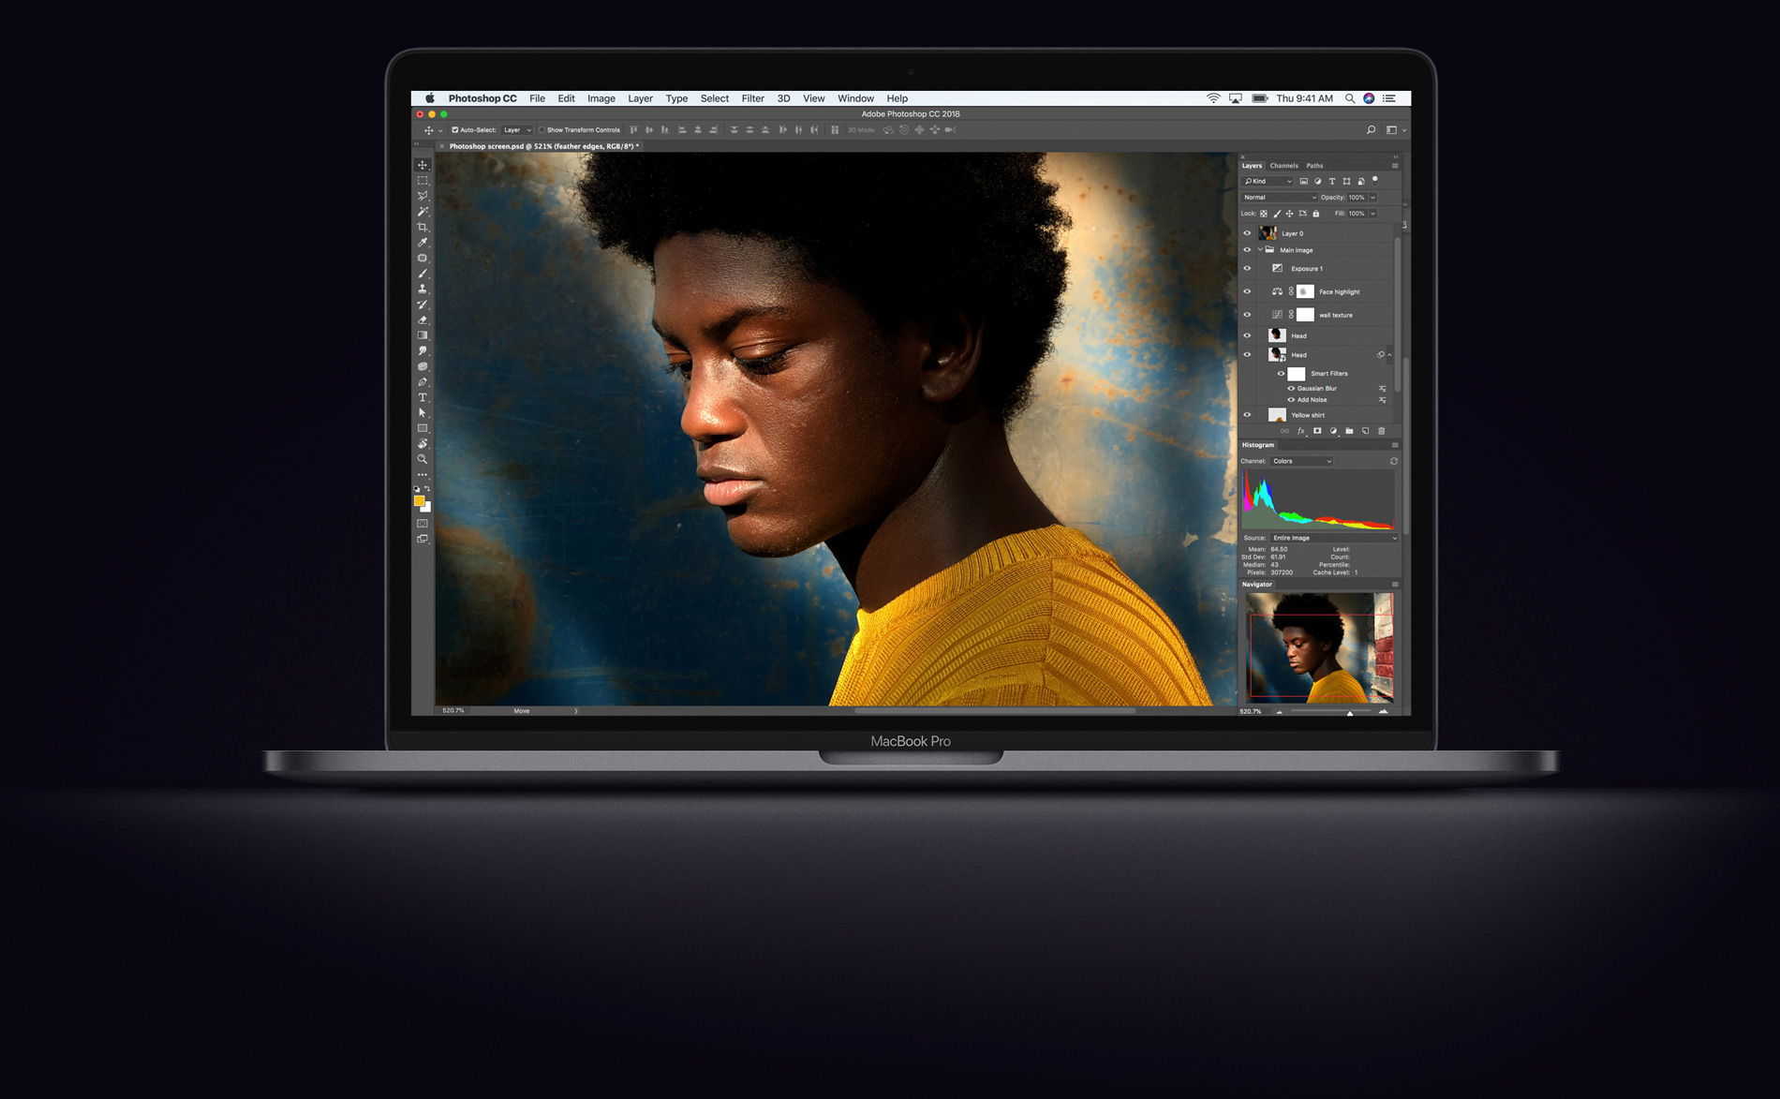1780x1099 pixels.
Task: Click the swap foreground/background colors arrow
Action: point(427,489)
